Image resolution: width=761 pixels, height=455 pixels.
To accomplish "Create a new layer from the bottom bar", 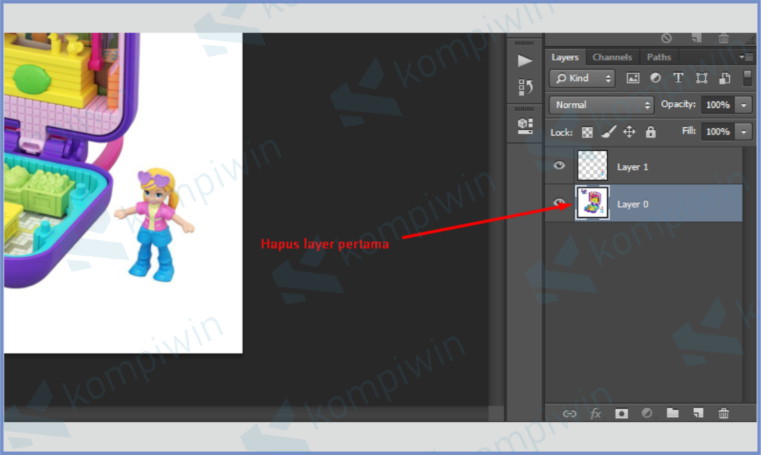I will click(x=698, y=413).
